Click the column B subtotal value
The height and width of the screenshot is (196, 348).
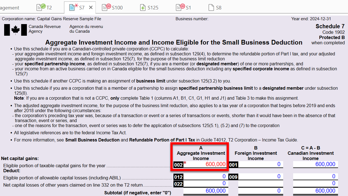click(x=260, y=191)
